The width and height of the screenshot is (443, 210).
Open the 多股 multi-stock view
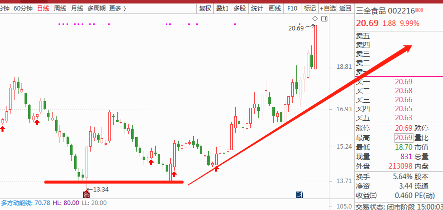(x=240, y=8)
